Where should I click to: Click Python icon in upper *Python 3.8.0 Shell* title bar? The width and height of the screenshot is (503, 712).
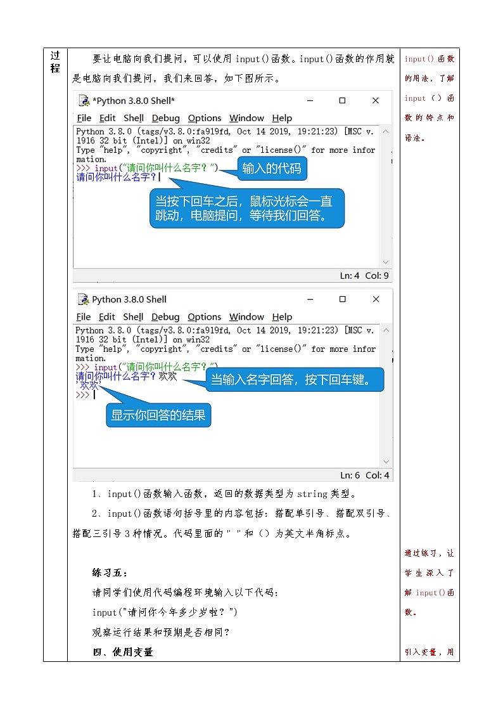[84, 100]
